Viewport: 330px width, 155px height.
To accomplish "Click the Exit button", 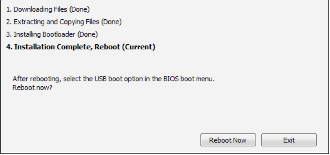I will [x=289, y=140].
